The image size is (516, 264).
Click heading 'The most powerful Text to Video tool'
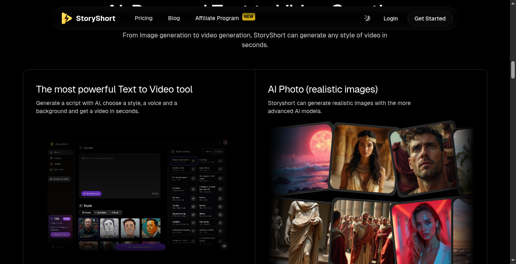click(114, 89)
